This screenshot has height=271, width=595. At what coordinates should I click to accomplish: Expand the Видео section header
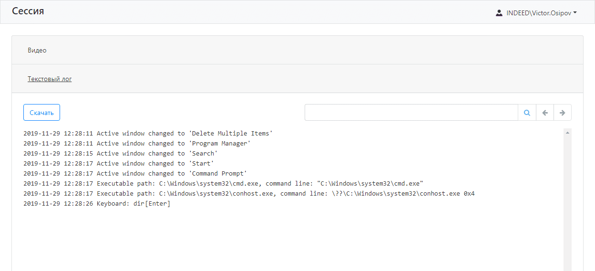(37, 50)
